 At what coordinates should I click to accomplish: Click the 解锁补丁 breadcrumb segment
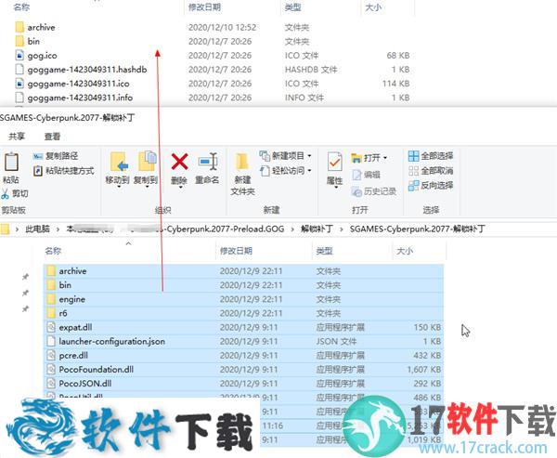[317, 229]
